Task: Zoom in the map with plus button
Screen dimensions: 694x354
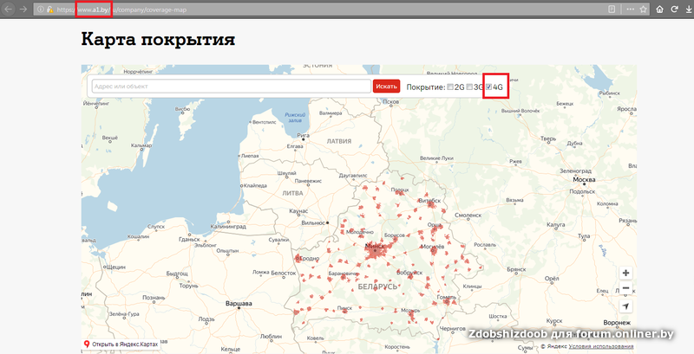Action: (x=625, y=273)
